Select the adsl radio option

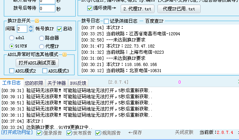click(x=12, y=38)
